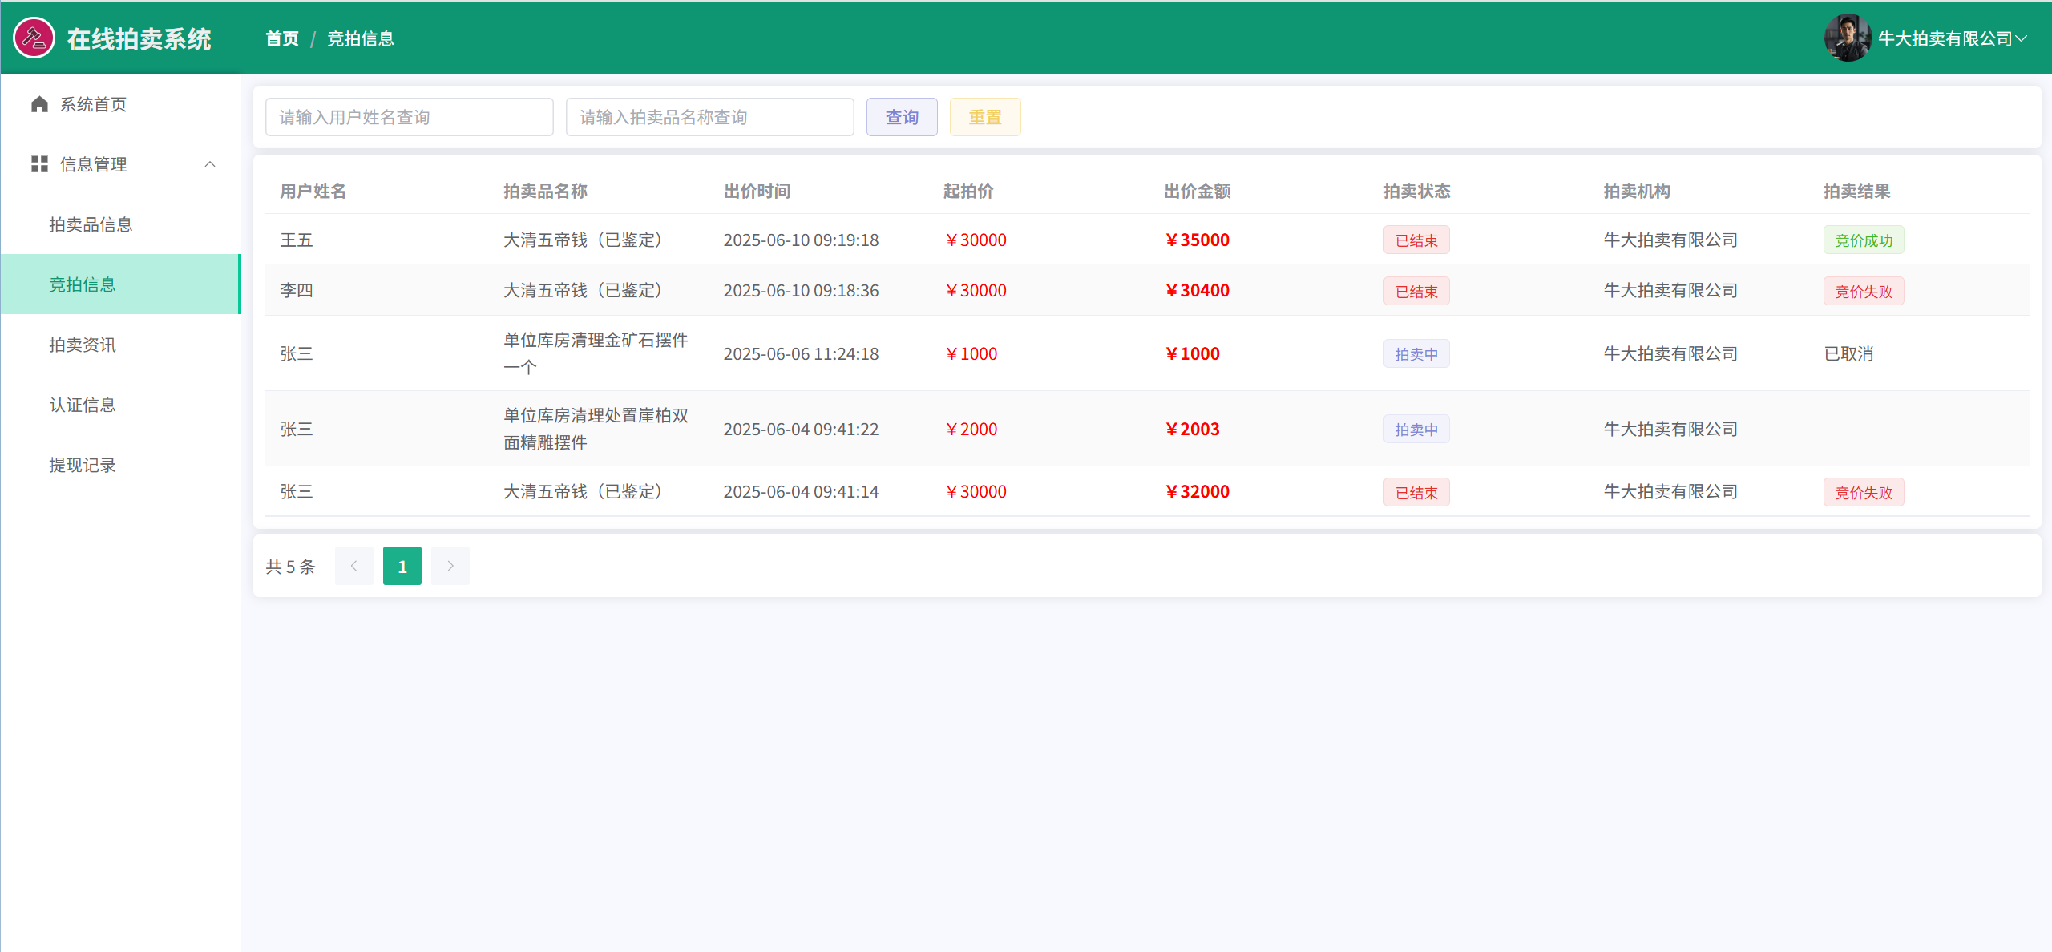Select page 1 in pagination

[402, 566]
